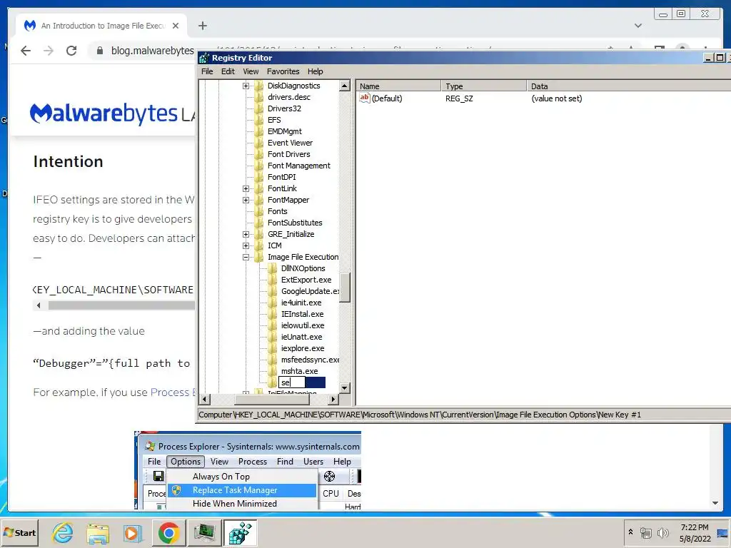Expand the FontMapper registry key

point(246,200)
